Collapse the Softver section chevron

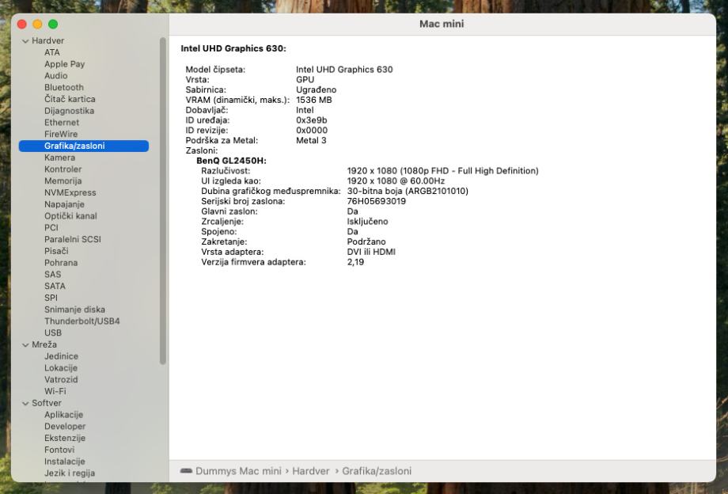tap(25, 404)
